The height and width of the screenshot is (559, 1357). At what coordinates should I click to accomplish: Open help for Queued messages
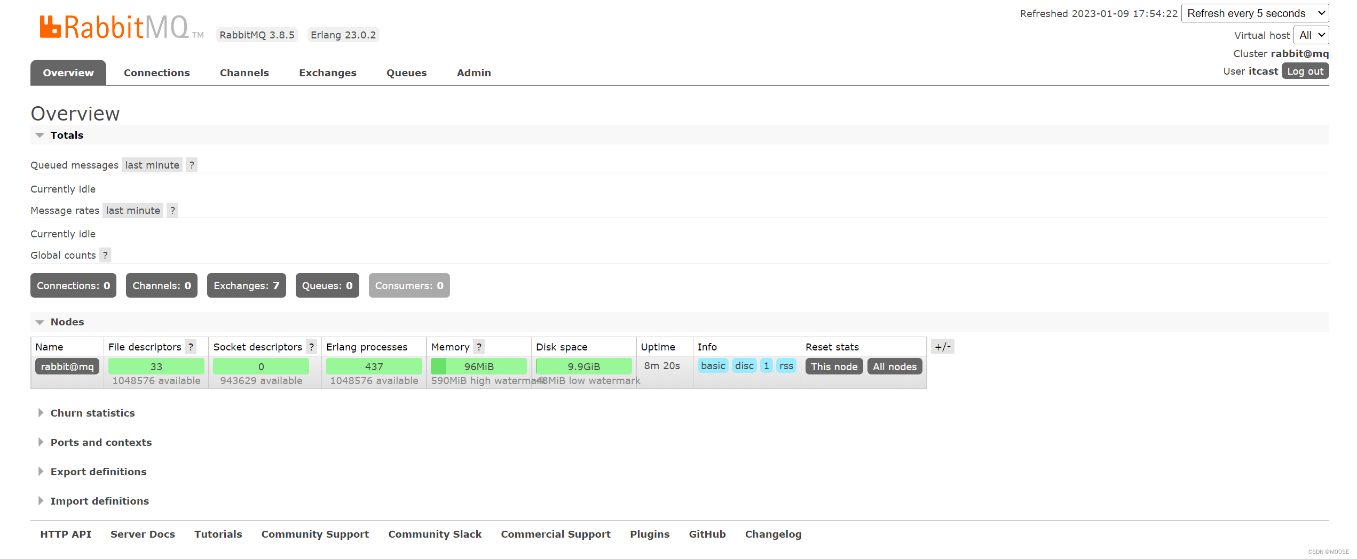192,165
